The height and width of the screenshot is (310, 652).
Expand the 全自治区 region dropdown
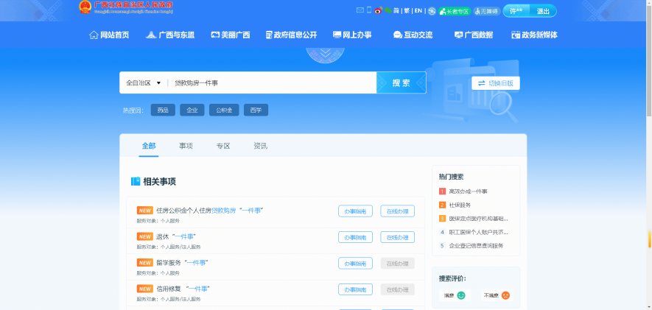point(144,83)
